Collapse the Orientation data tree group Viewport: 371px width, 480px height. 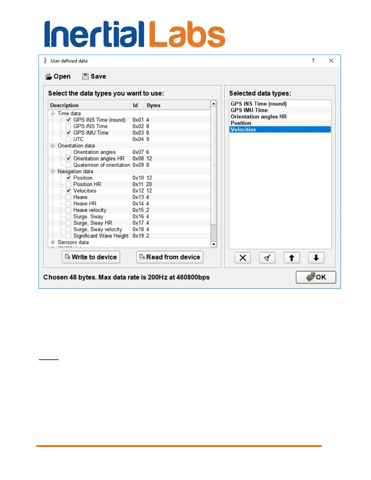coord(53,145)
